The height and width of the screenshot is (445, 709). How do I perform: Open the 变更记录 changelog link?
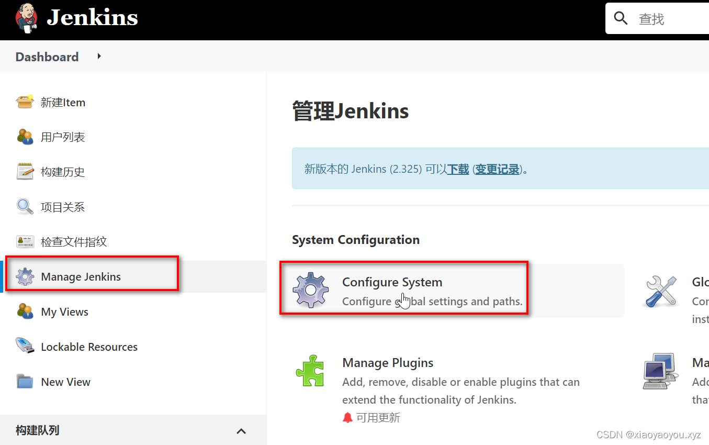click(497, 169)
